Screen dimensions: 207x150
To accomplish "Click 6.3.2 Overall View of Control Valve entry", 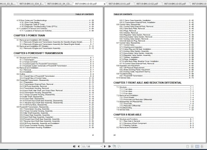I will click(57, 78).
